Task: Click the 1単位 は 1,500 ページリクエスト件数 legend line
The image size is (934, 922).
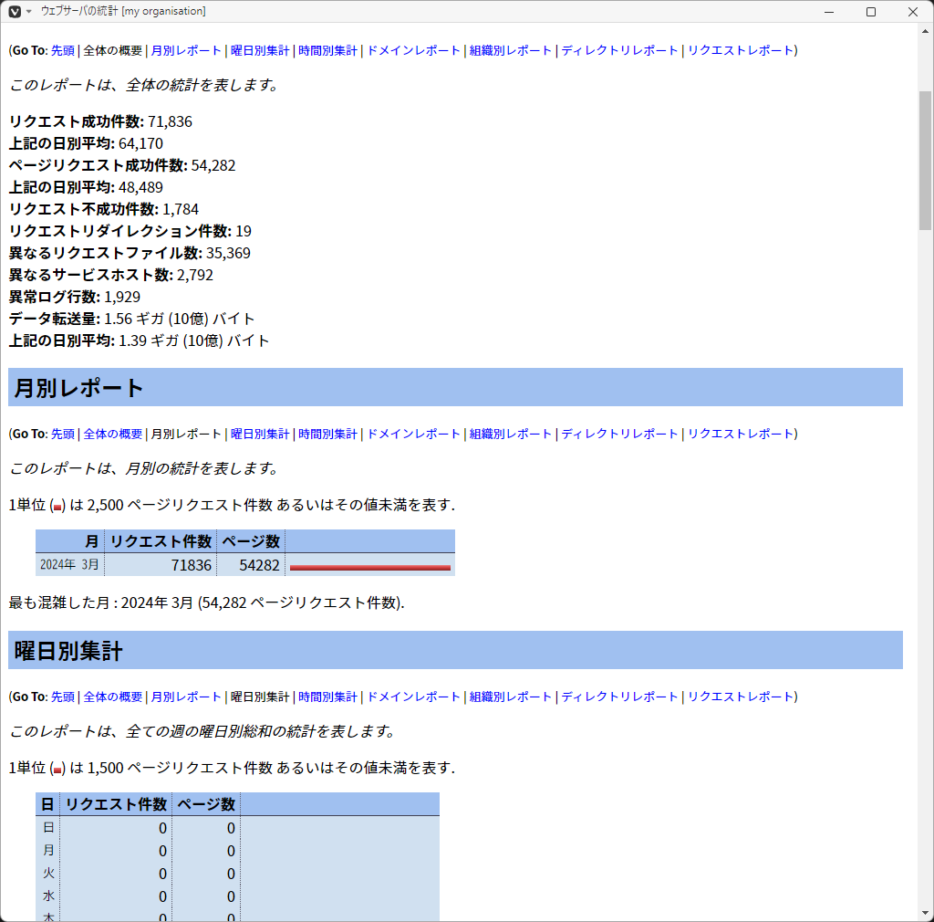Action: pos(232,768)
